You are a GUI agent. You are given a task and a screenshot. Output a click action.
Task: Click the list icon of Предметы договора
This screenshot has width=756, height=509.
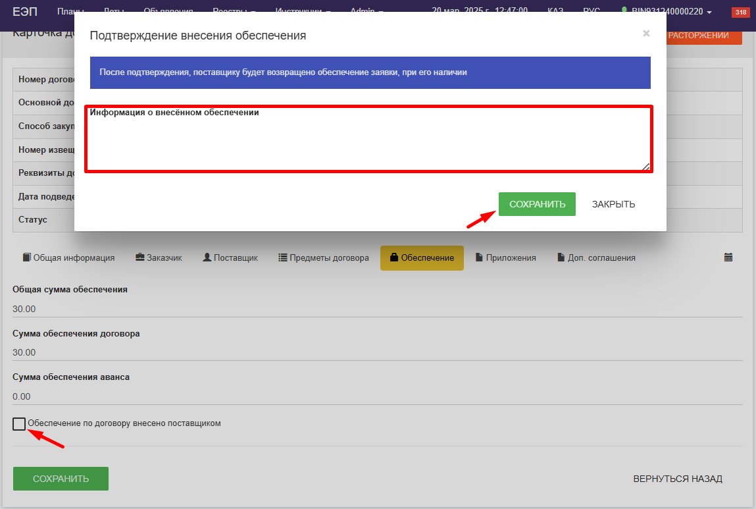pyautogui.click(x=283, y=258)
